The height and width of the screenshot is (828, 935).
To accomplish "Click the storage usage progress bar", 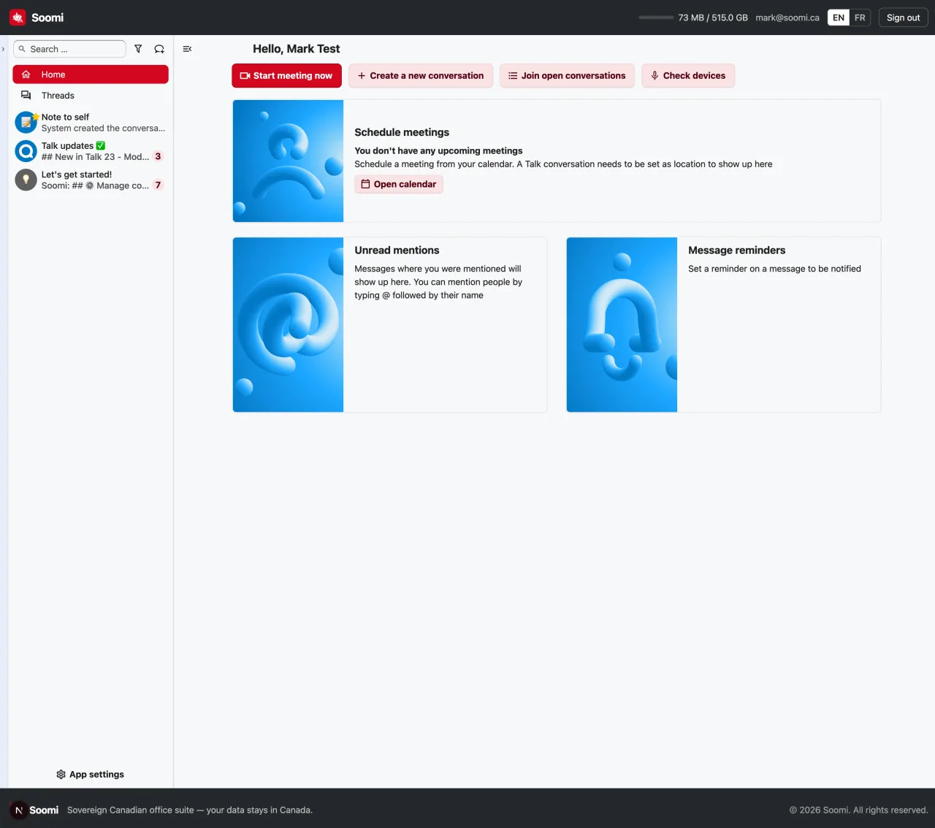I will (x=656, y=18).
